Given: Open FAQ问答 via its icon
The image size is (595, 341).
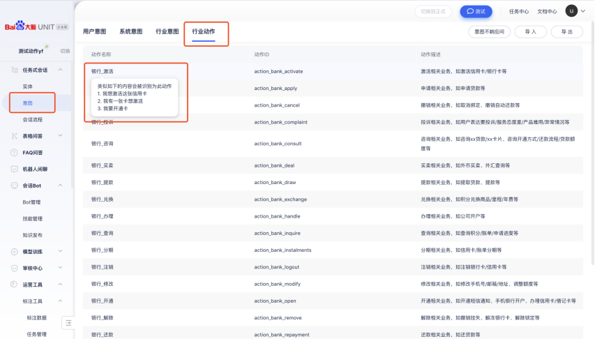Looking at the screenshot, I should pos(15,153).
